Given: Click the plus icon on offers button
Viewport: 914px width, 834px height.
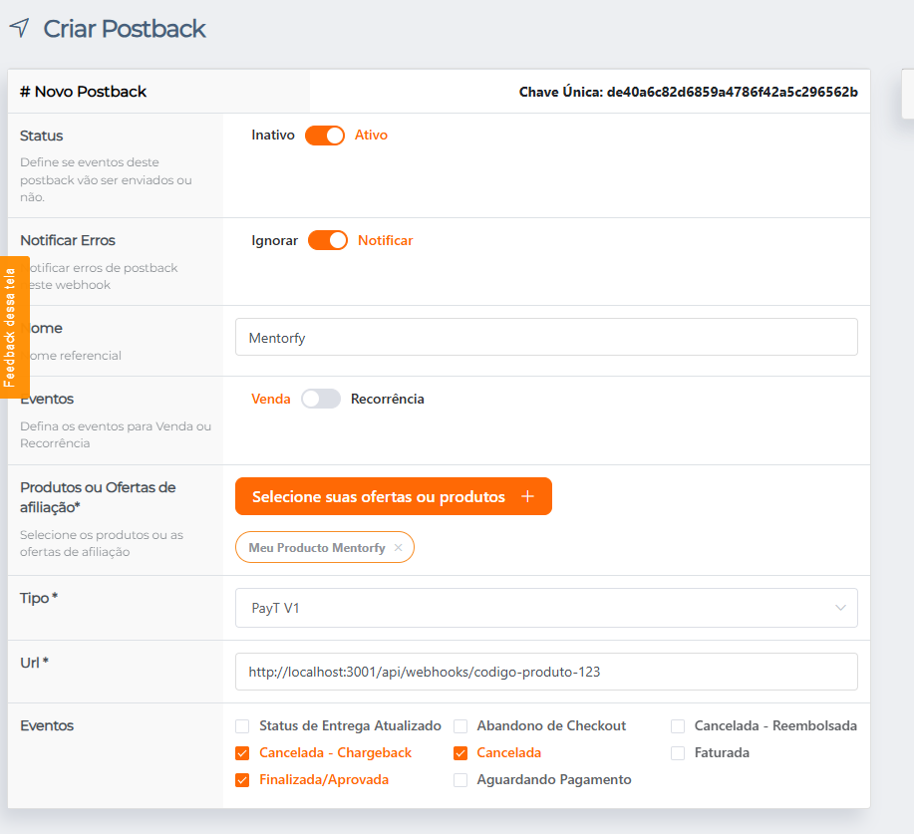Looking at the screenshot, I should (x=527, y=496).
